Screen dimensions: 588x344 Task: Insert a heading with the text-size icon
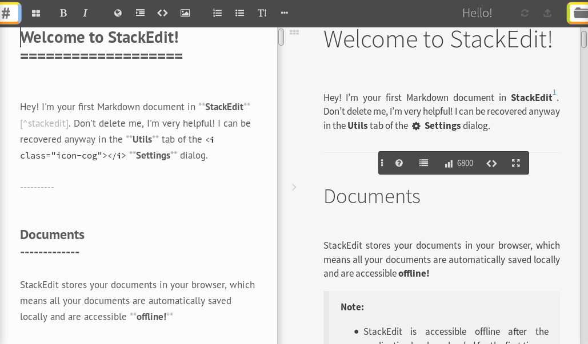pos(262,13)
